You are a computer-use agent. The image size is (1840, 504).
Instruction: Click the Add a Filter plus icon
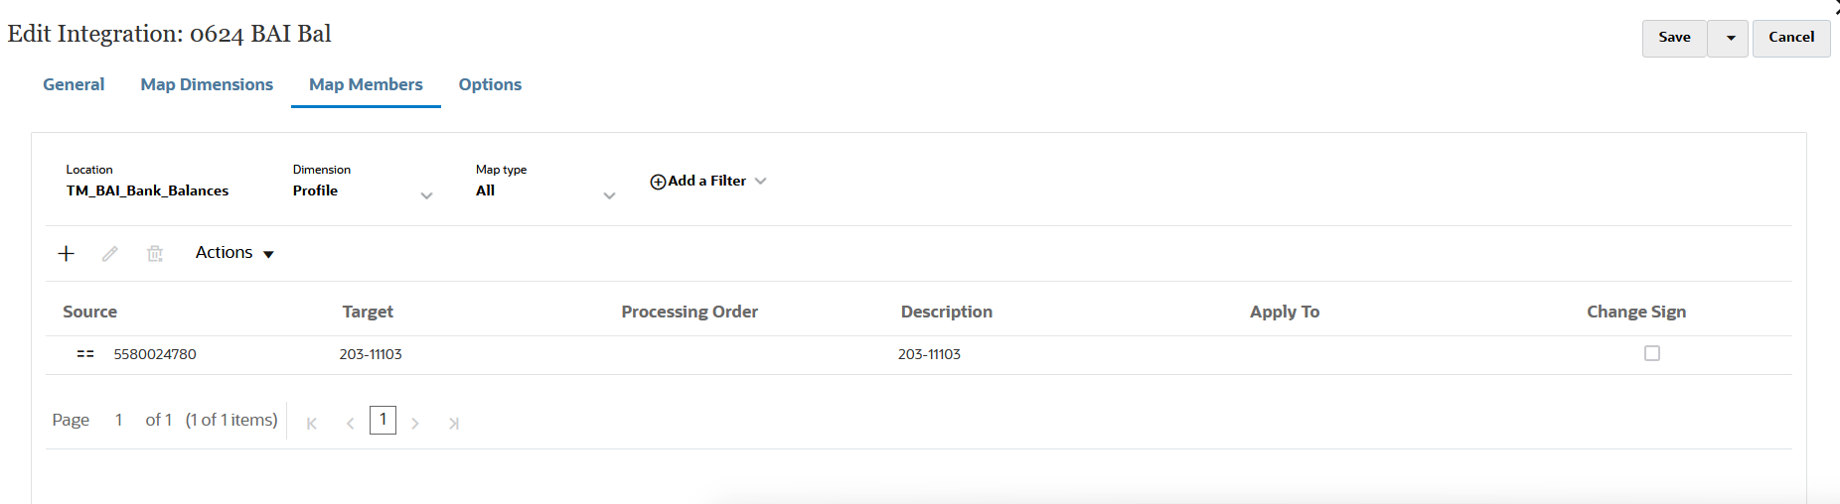tap(658, 182)
